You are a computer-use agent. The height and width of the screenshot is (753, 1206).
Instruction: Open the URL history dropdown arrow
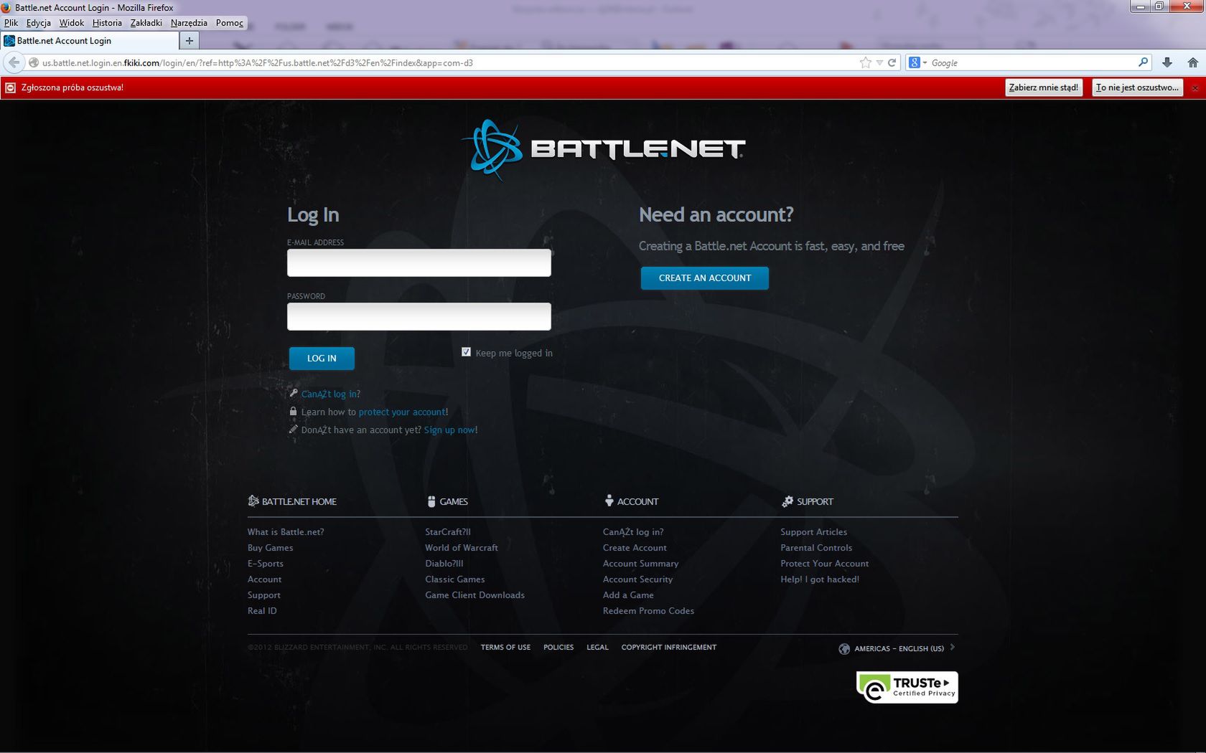[879, 63]
